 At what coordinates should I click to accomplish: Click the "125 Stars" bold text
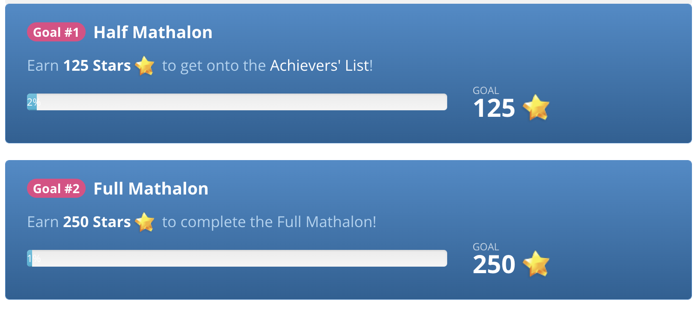point(97,66)
